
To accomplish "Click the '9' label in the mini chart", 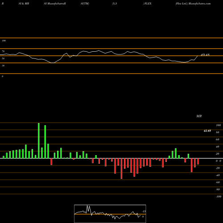I will (x=143, y=217).
